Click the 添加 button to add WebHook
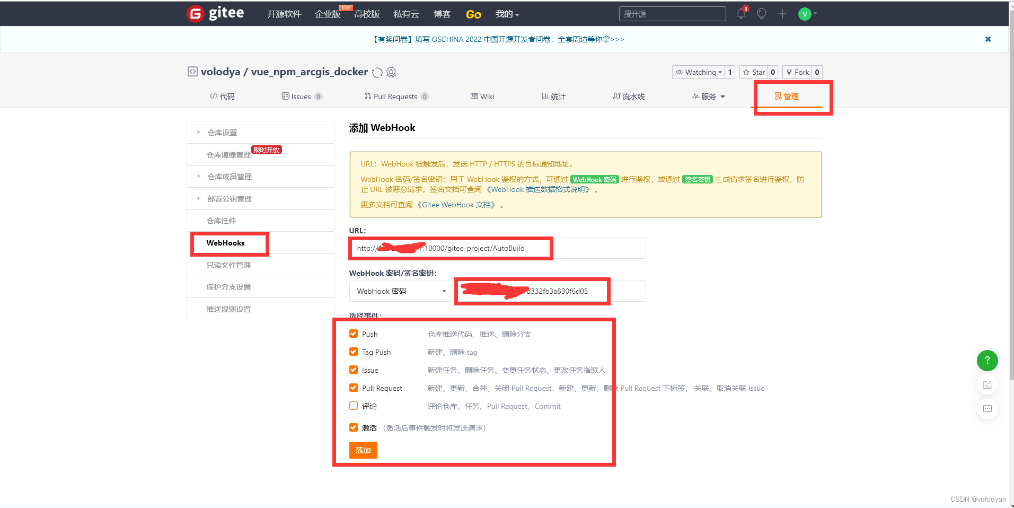 363,450
